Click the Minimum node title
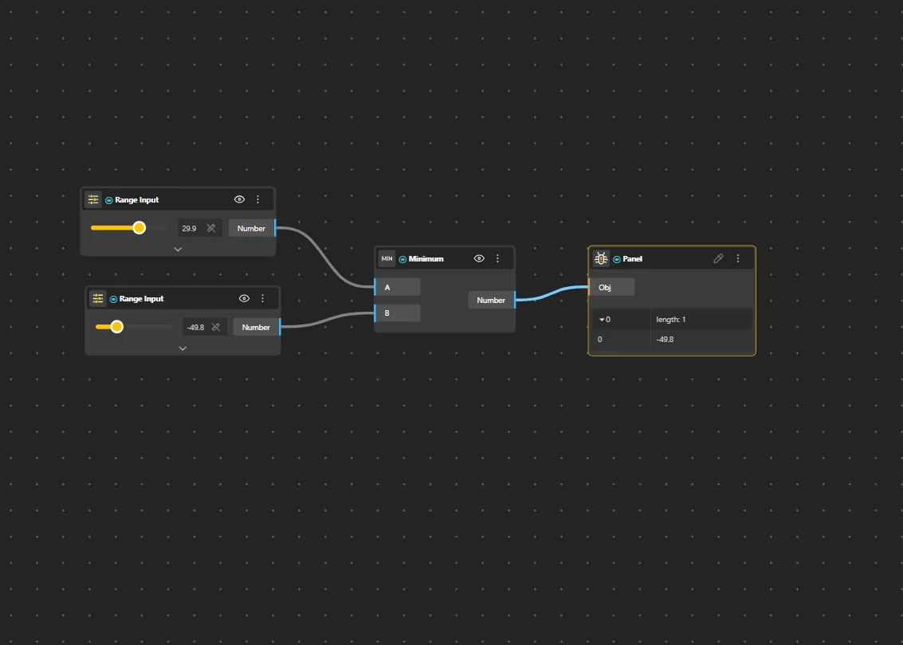Screen dimensions: 903x645 pos(426,259)
